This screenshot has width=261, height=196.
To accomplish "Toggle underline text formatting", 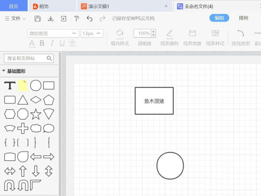I will tap(62, 43).
